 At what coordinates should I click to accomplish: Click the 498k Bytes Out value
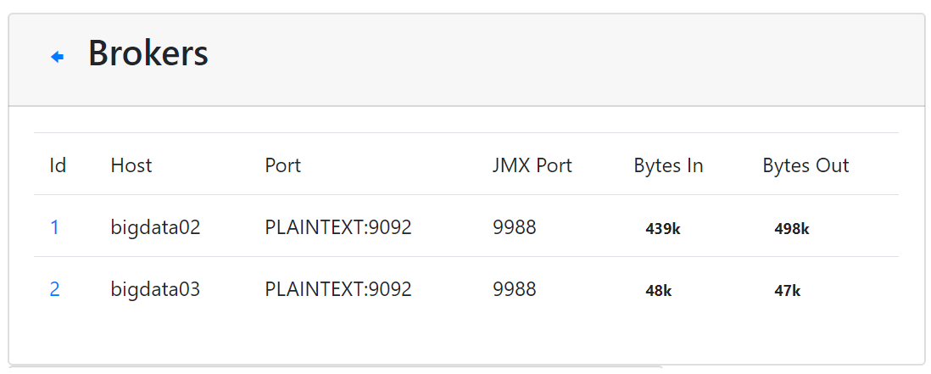(x=792, y=228)
